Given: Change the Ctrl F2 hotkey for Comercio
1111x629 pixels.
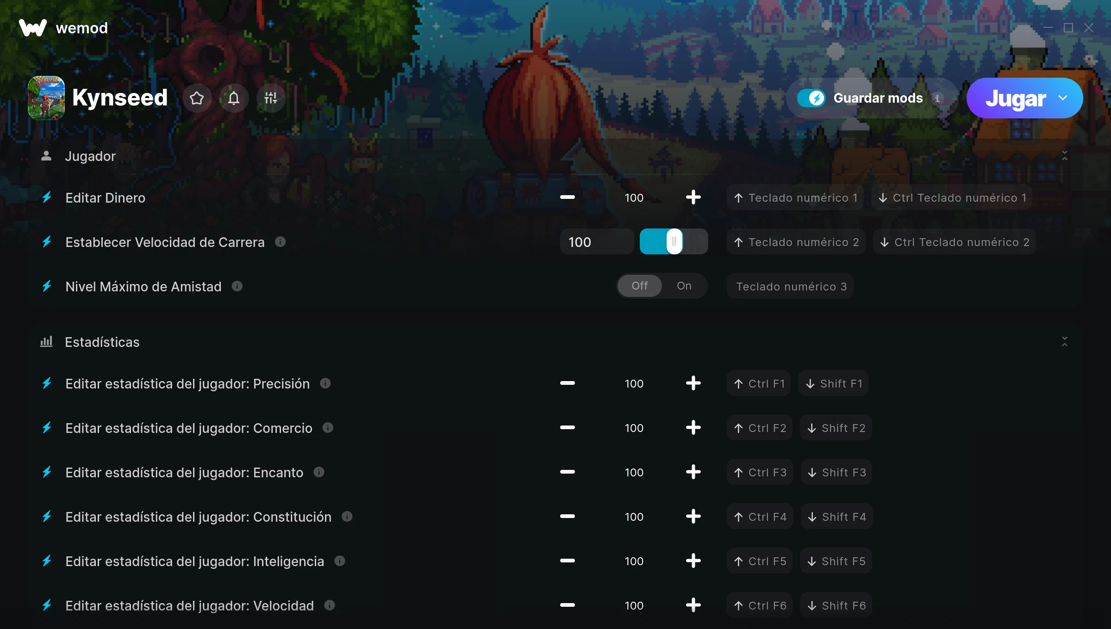Looking at the screenshot, I should coord(760,428).
